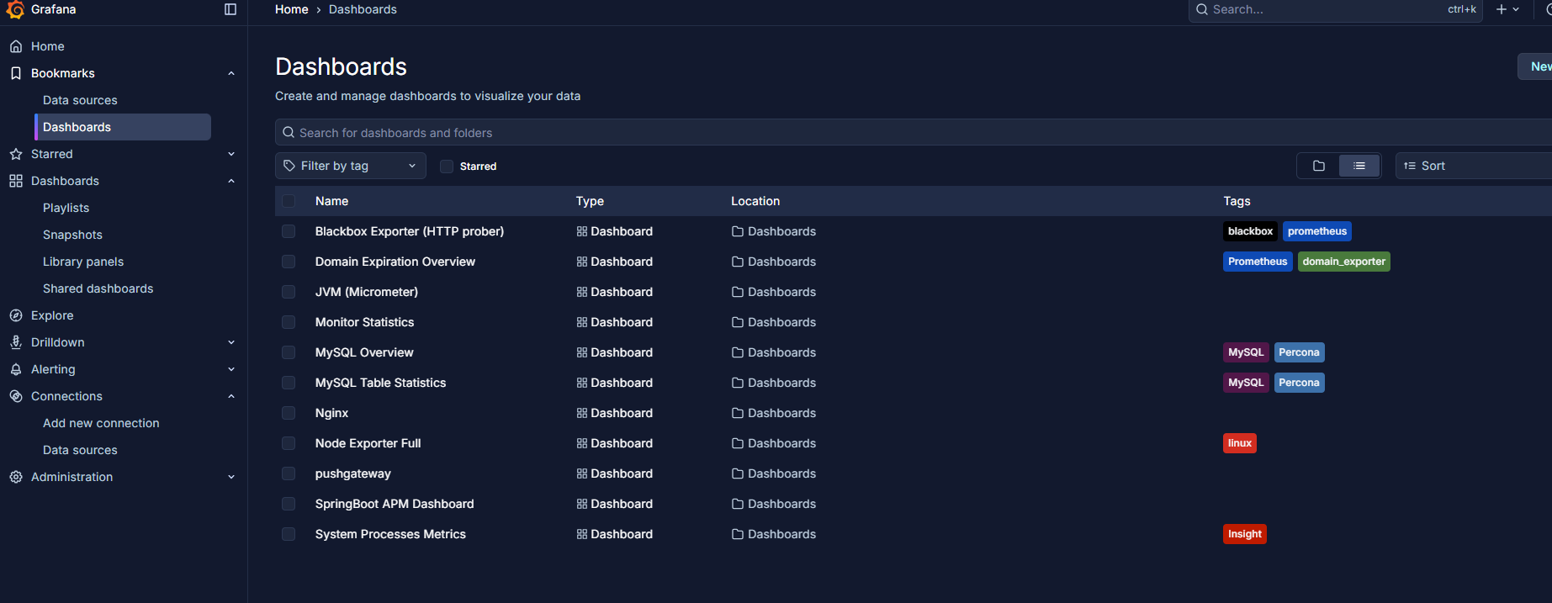Open Add new connection in sidebar

pos(101,423)
